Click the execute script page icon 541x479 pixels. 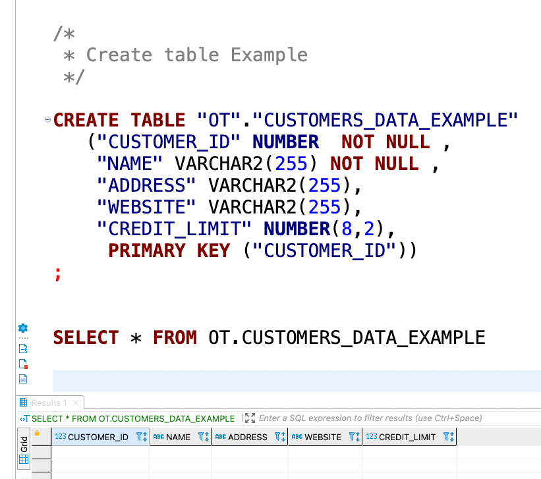[x=23, y=349]
